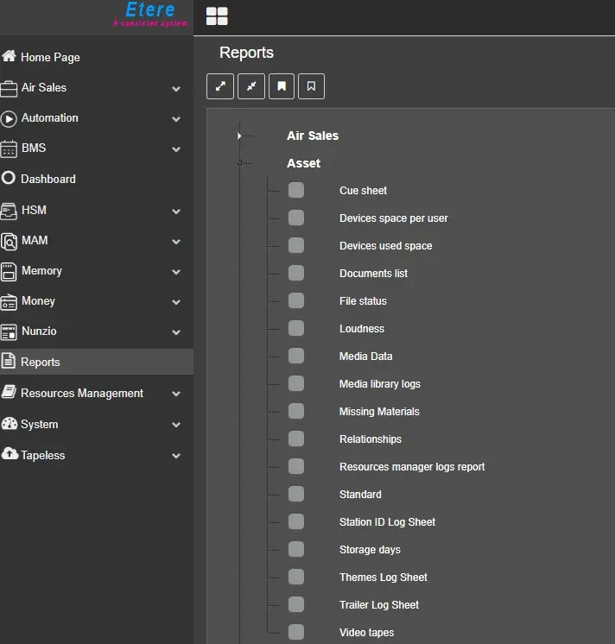Click the outlined bookmark icon in Reports toolbar
The image size is (615, 644).
(x=312, y=86)
